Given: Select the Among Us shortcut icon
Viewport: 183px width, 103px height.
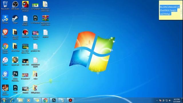Looking at the screenshot, I should click(25, 6).
